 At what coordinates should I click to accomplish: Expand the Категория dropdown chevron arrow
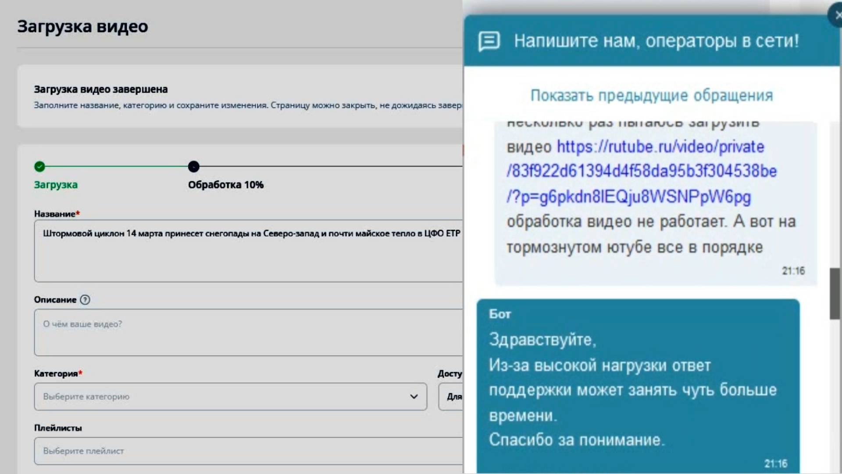pyautogui.click(x=414, y=397)
